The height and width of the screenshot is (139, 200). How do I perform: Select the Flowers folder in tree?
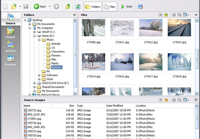click(x=56, y=56)
